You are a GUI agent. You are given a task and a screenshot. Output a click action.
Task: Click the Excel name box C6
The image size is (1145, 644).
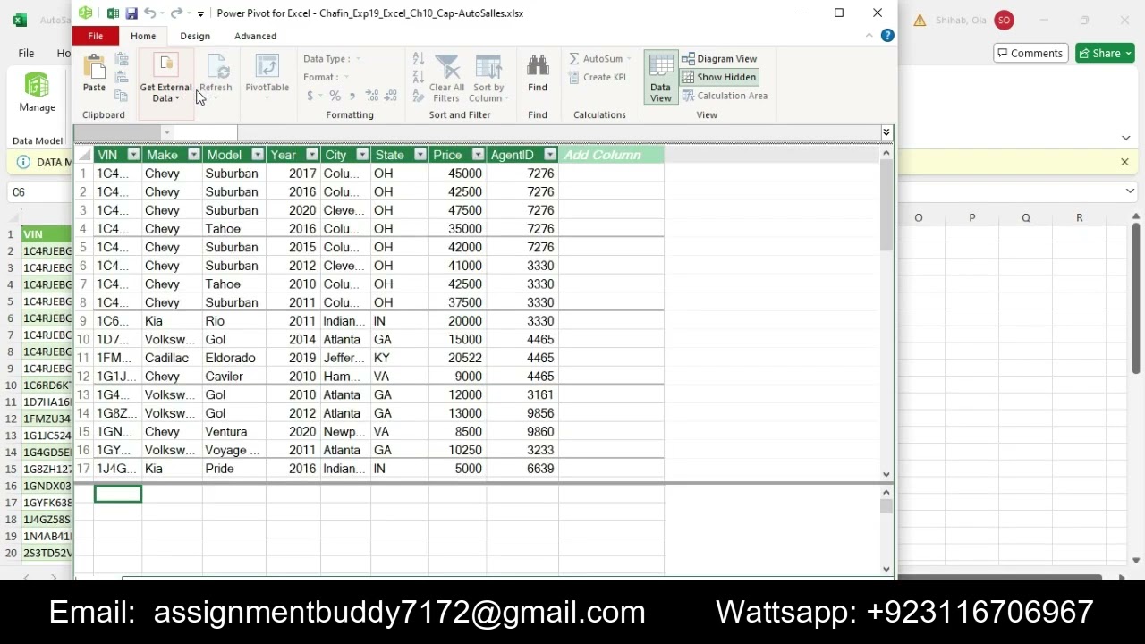[x=38, y=191]
